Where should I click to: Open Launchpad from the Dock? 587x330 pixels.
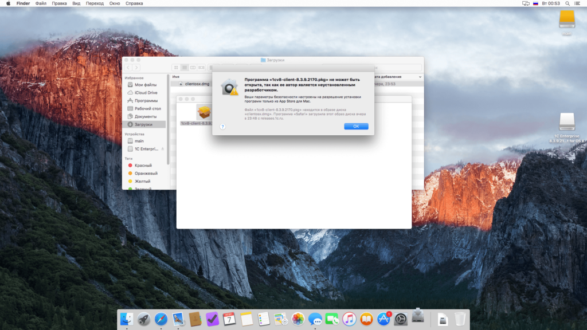[144, 319]
